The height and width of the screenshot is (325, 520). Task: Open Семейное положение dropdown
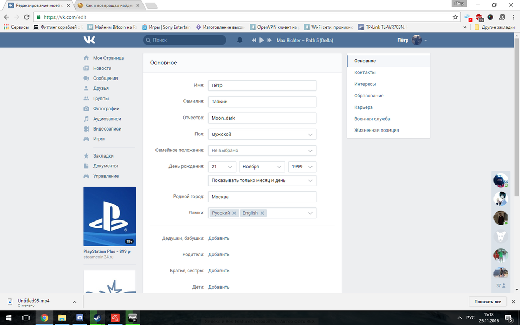262,151
